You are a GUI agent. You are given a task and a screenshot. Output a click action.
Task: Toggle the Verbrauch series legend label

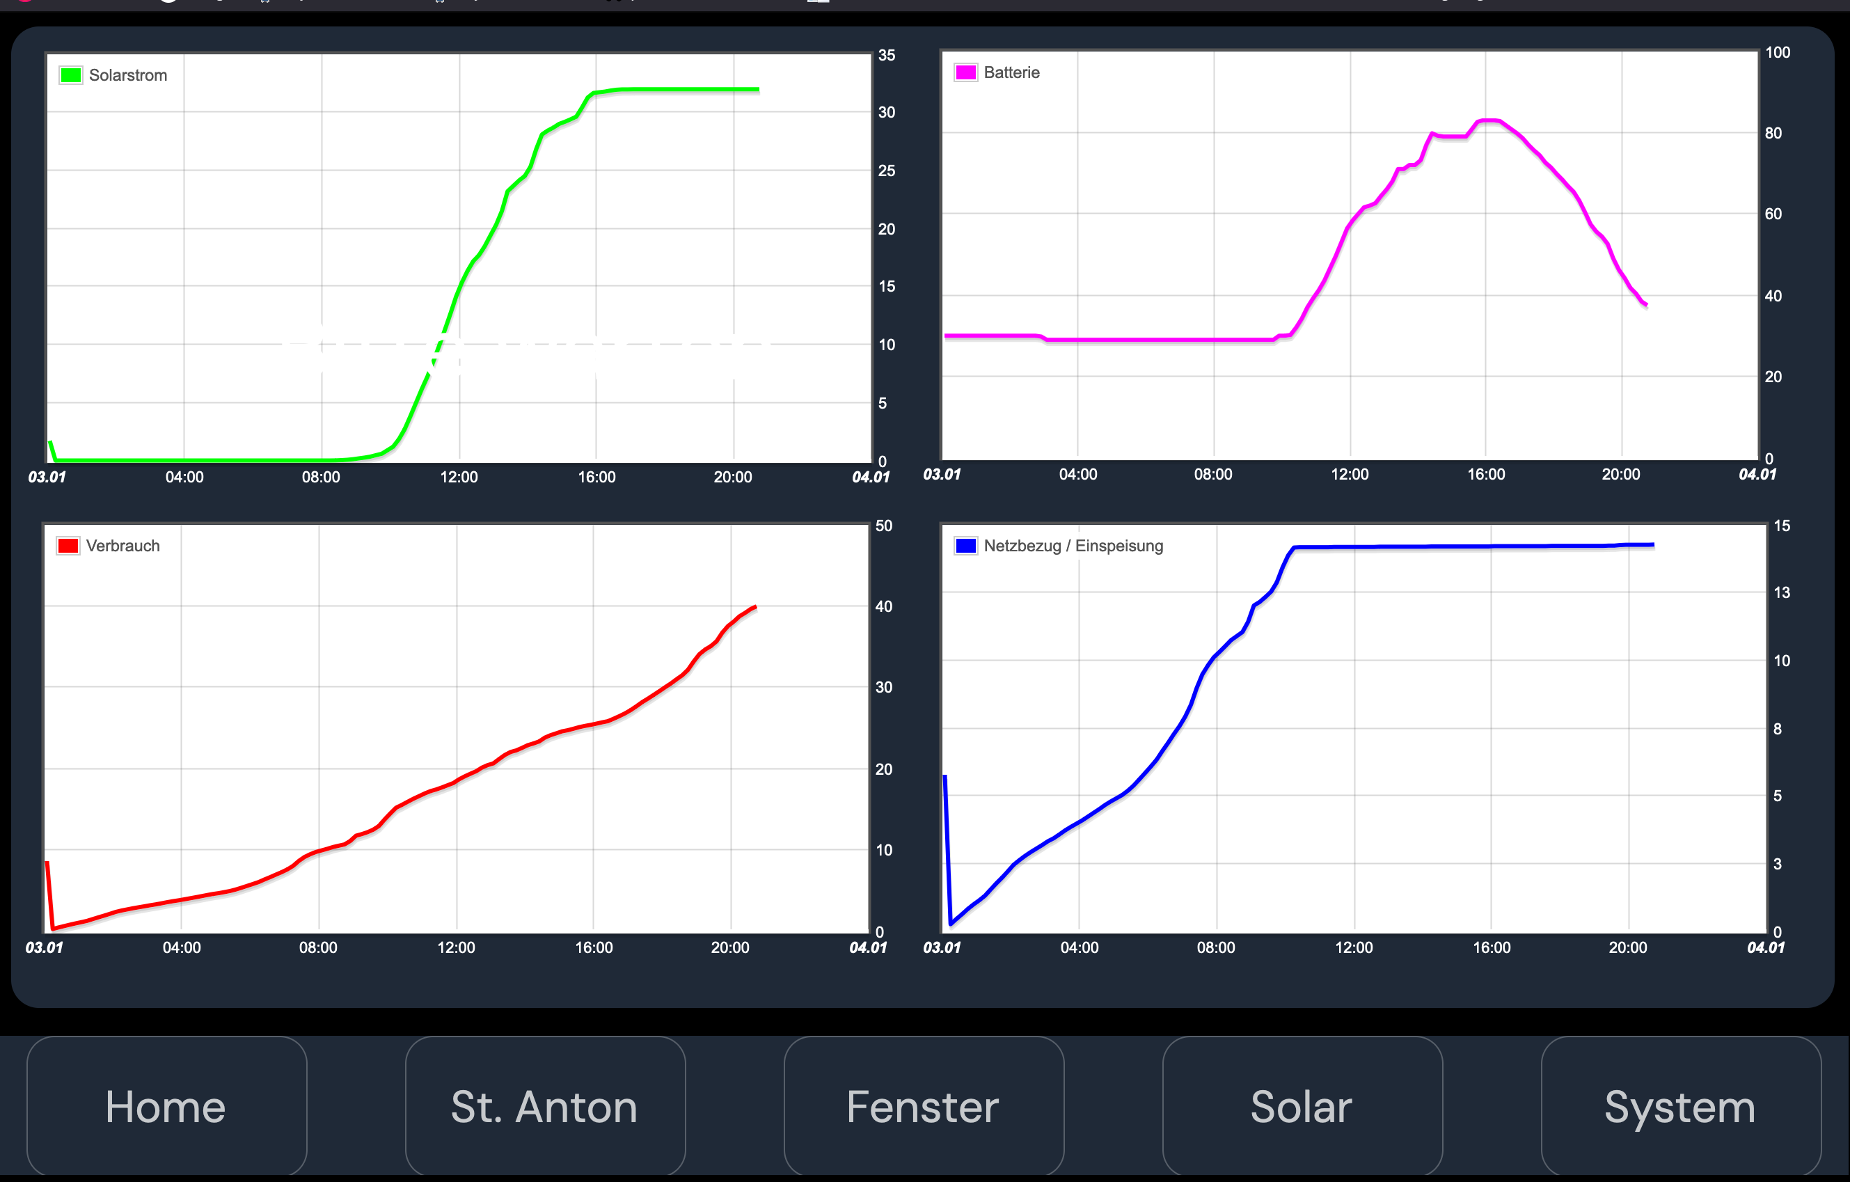tap(123, 546)
